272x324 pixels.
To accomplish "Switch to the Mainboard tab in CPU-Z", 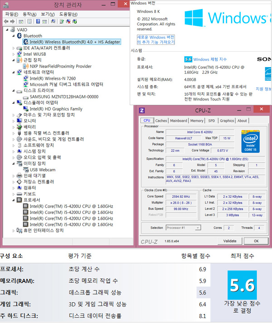I will [178, 121].
